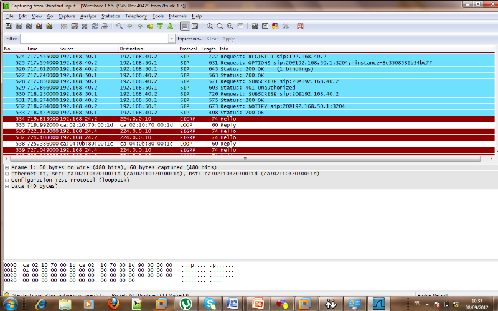Select packet 529 401 Unauthorized row
This screenshot has width=498, height=311.
(249, 88)
